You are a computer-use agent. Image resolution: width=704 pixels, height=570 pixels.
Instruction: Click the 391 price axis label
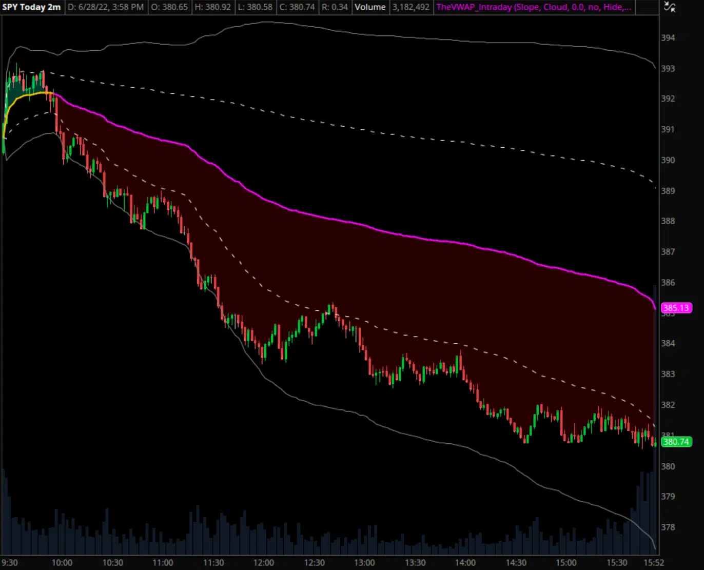(668, 129)
